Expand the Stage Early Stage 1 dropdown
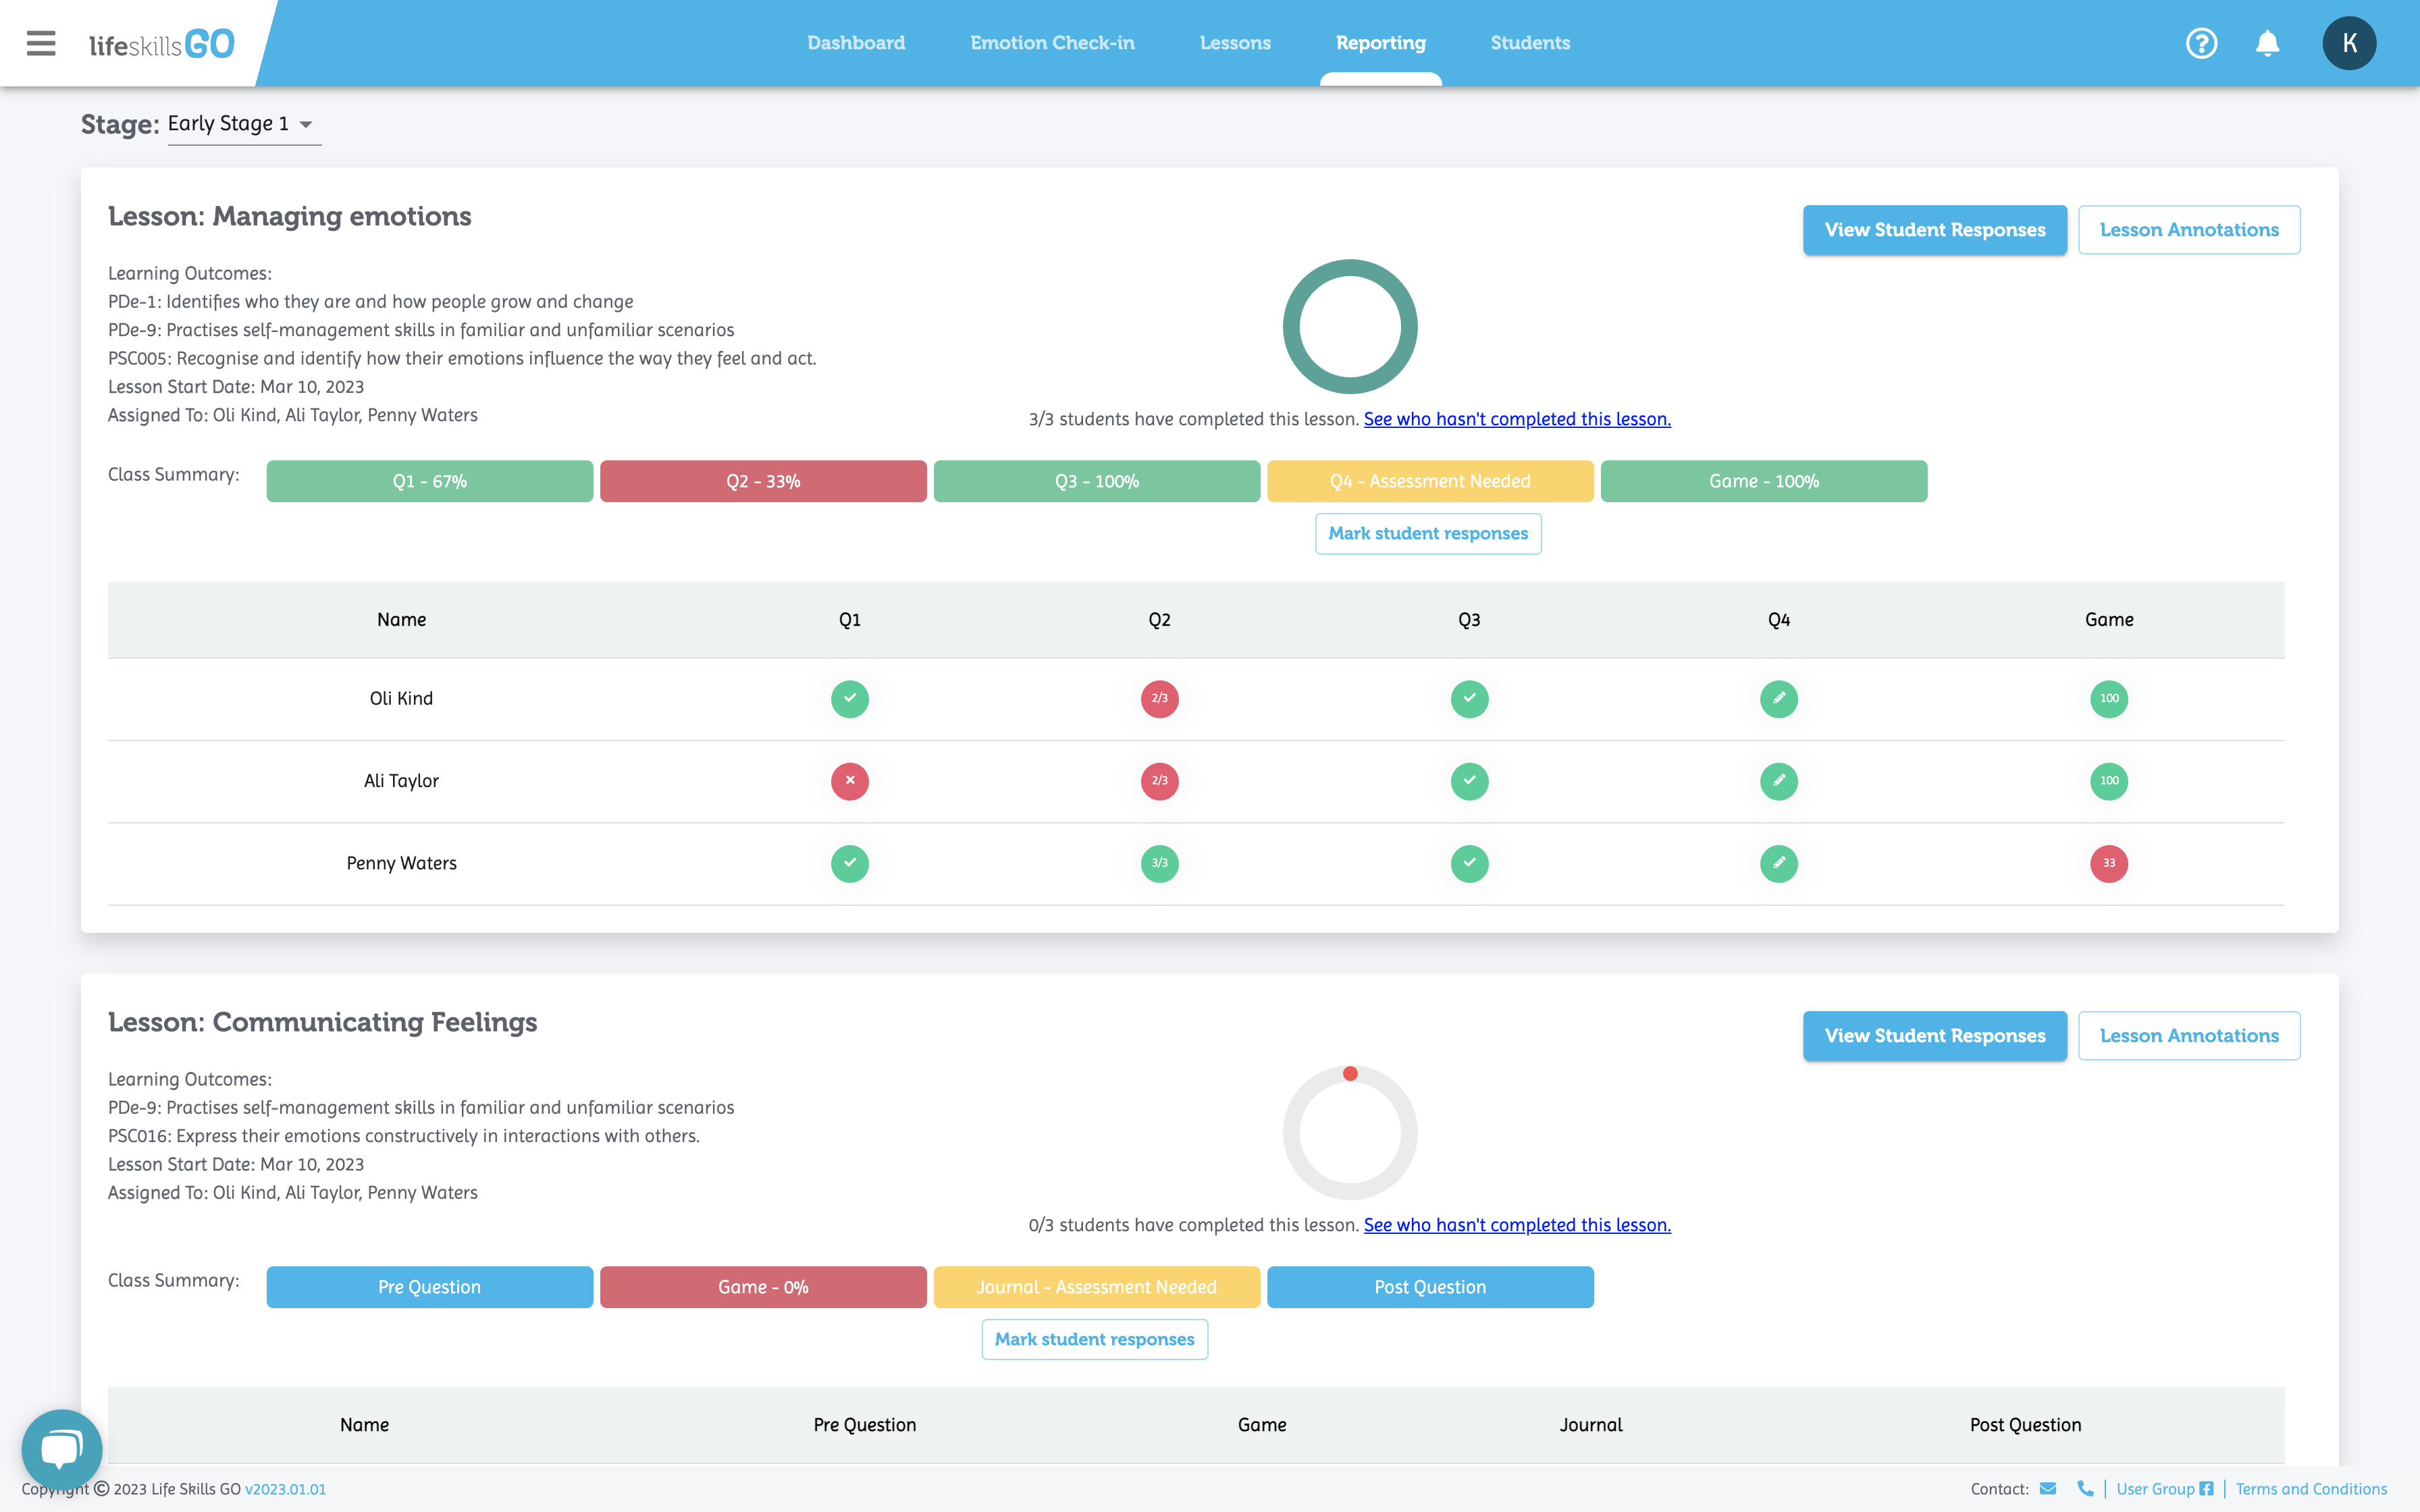Viewport: 2420px width, 1512px height. [x=243, y=124]
